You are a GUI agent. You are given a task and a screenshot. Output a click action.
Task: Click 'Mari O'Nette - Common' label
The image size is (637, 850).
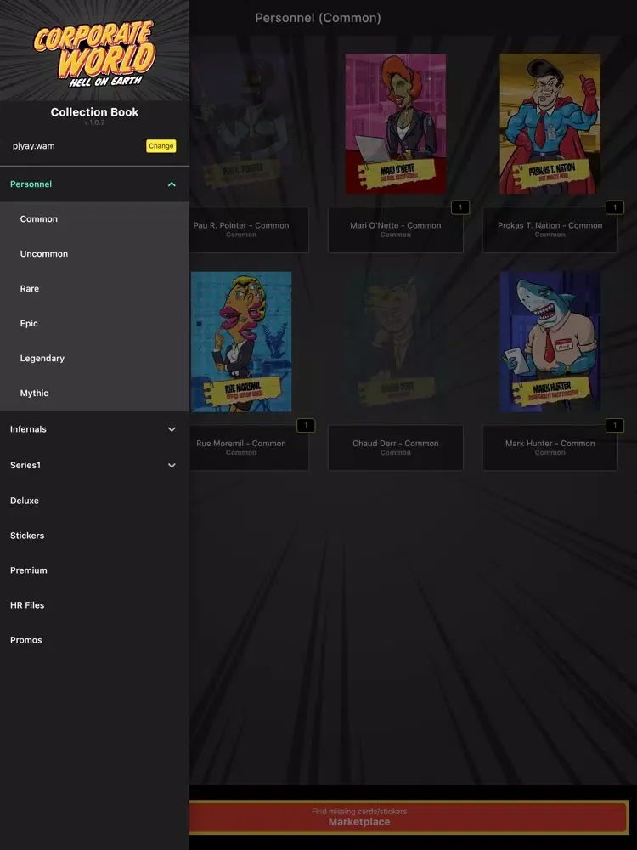tap(396, 225)
